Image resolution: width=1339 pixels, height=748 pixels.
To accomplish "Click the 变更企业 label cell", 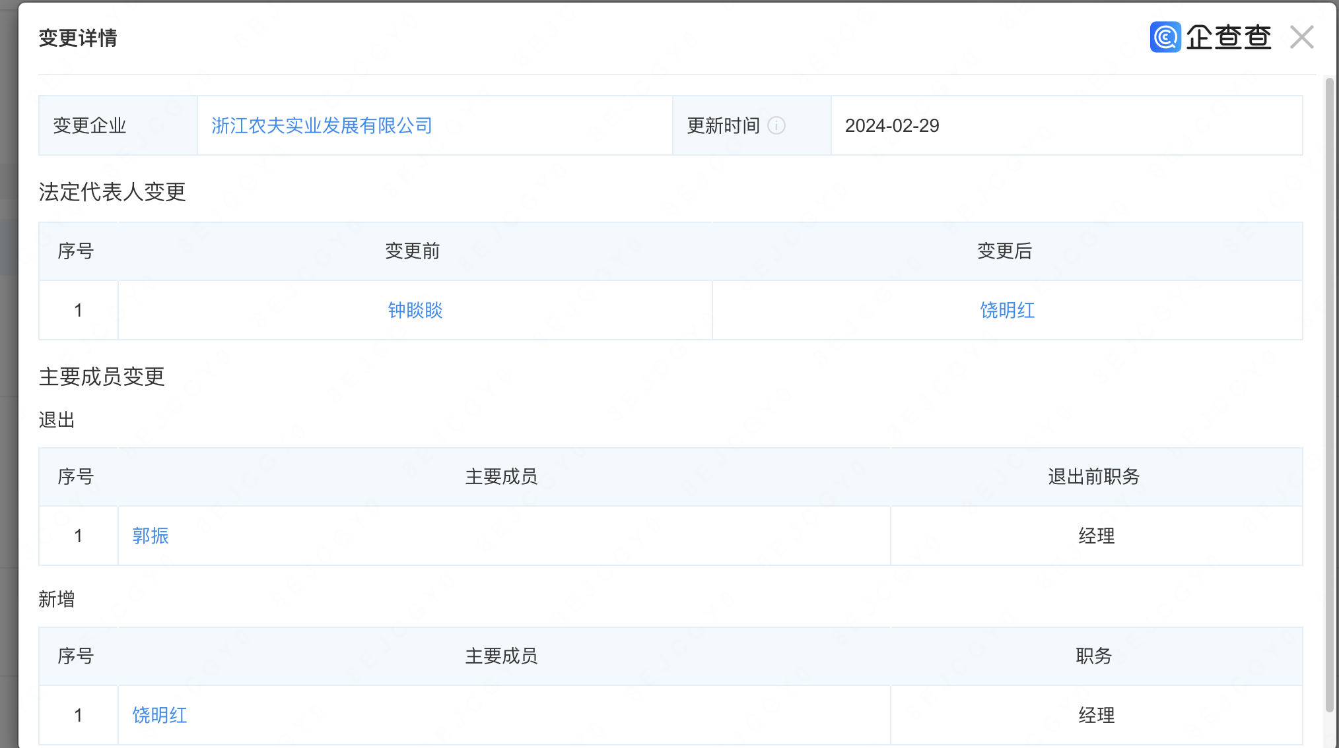I will 118,125.
